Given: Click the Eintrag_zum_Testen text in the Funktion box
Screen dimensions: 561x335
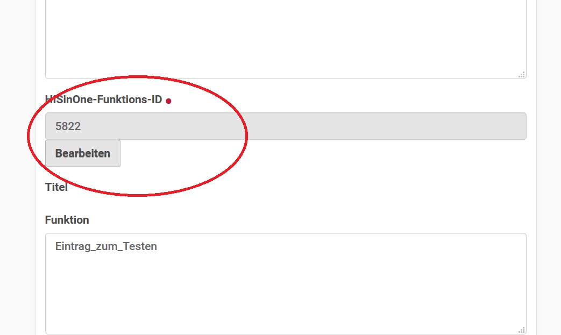Looking at the screenshot, I should tap(106, 246).
